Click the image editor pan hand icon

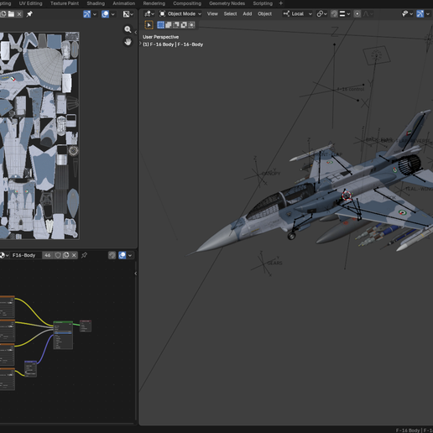(128, 42)
